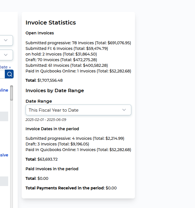Click the blue search magnifier button
The image size is (195, 208).
pyautogui.click(x=9, y=74)
